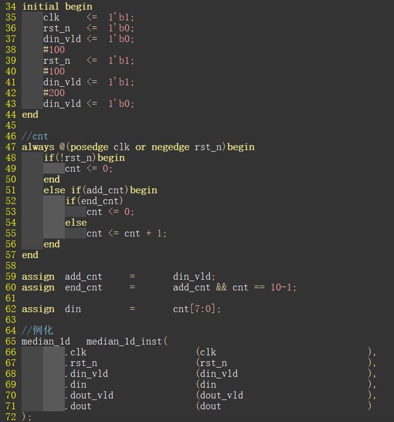Click 'cnt + 1' expression on line 55

143,233
